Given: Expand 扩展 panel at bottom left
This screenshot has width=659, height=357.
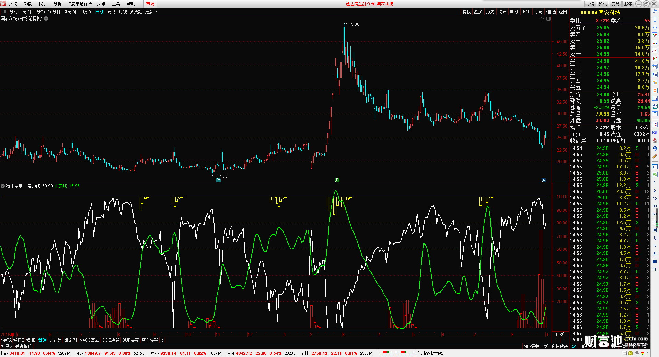Looking at the screenshot, I should click(7, 346).
